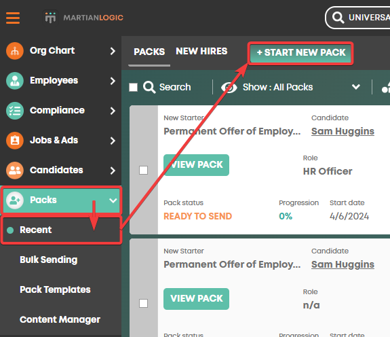Check the second Sam Huggins pack checkbox
The height and width of the screenshot is (337, 390).
(x=144, y=304)
